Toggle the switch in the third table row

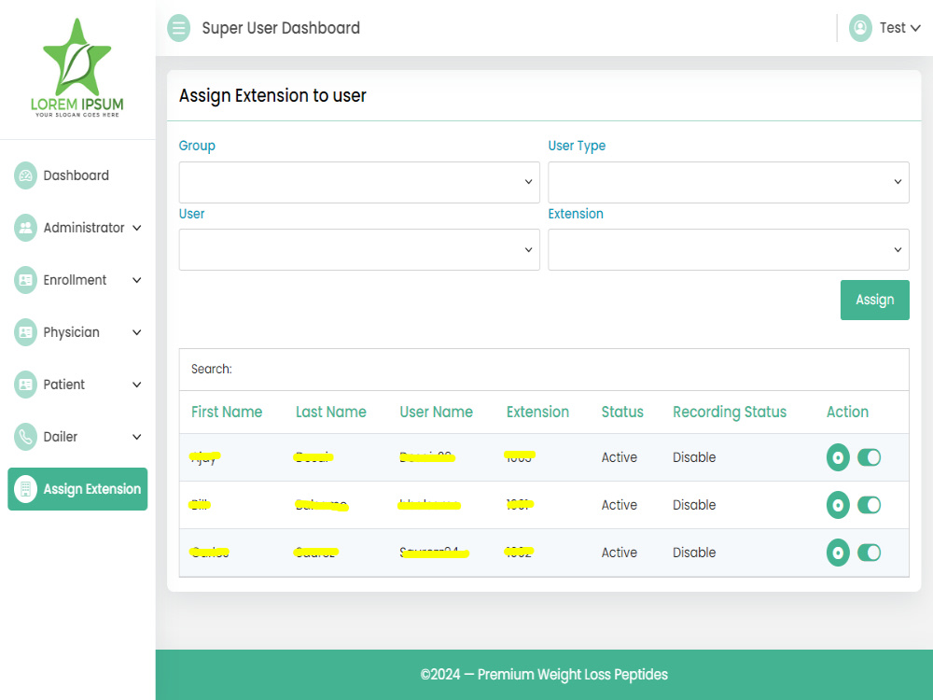(x=869, y=553)
